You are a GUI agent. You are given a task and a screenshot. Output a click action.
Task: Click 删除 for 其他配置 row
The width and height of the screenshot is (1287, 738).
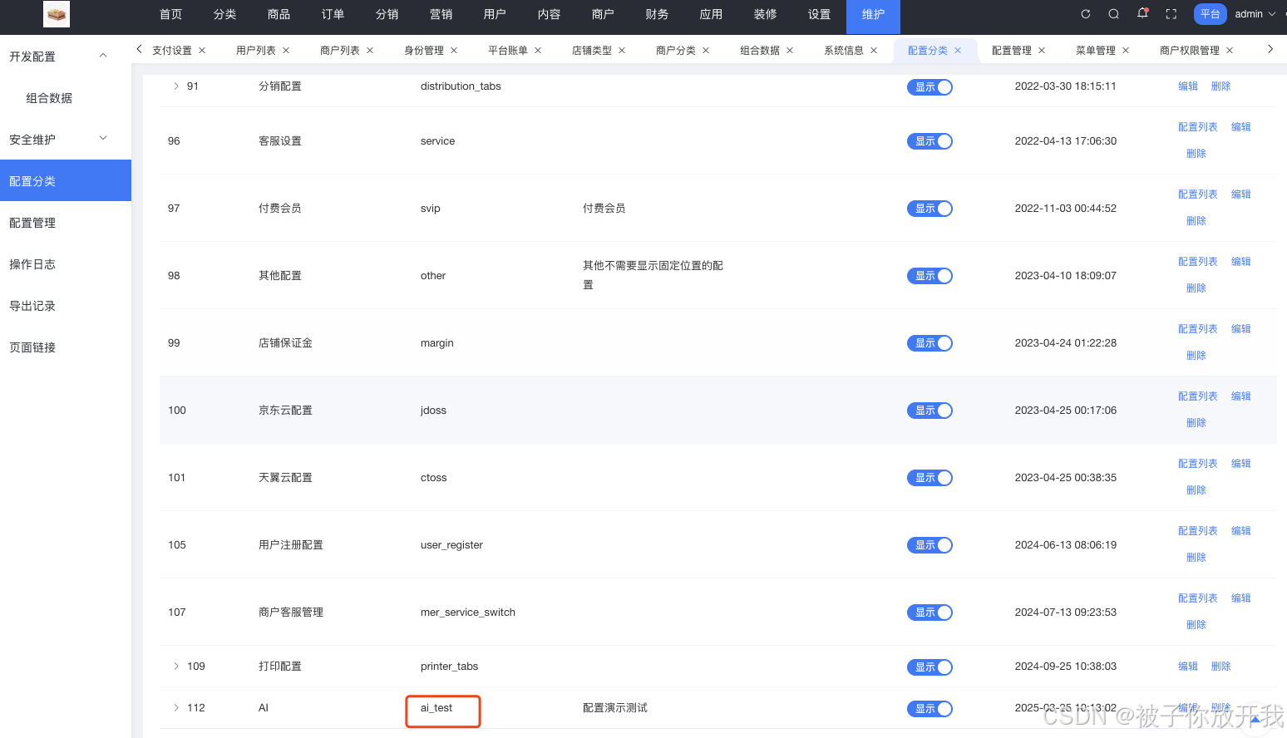(x=1196, y=288)
